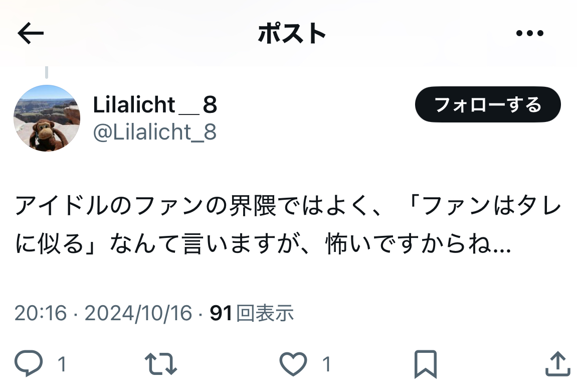Open the three-dot more options menu

click(529, 33)
